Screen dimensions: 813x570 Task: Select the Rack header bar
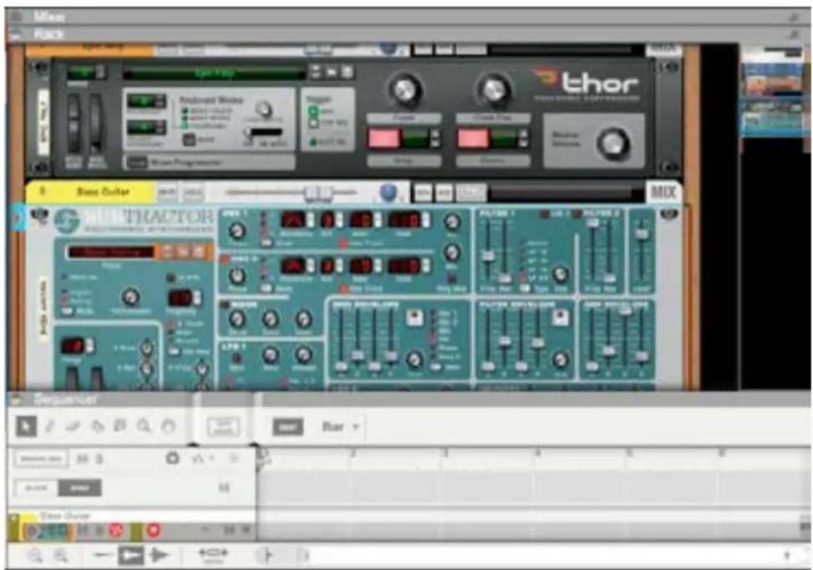(x=409, y=34)
